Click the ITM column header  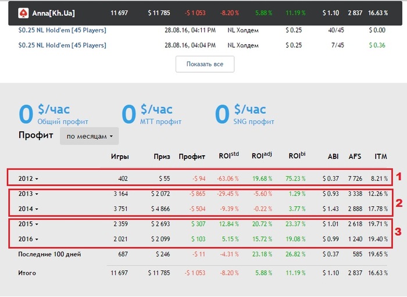(380, 156)
